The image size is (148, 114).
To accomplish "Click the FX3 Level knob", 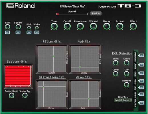I will click(x=115, y=74).
